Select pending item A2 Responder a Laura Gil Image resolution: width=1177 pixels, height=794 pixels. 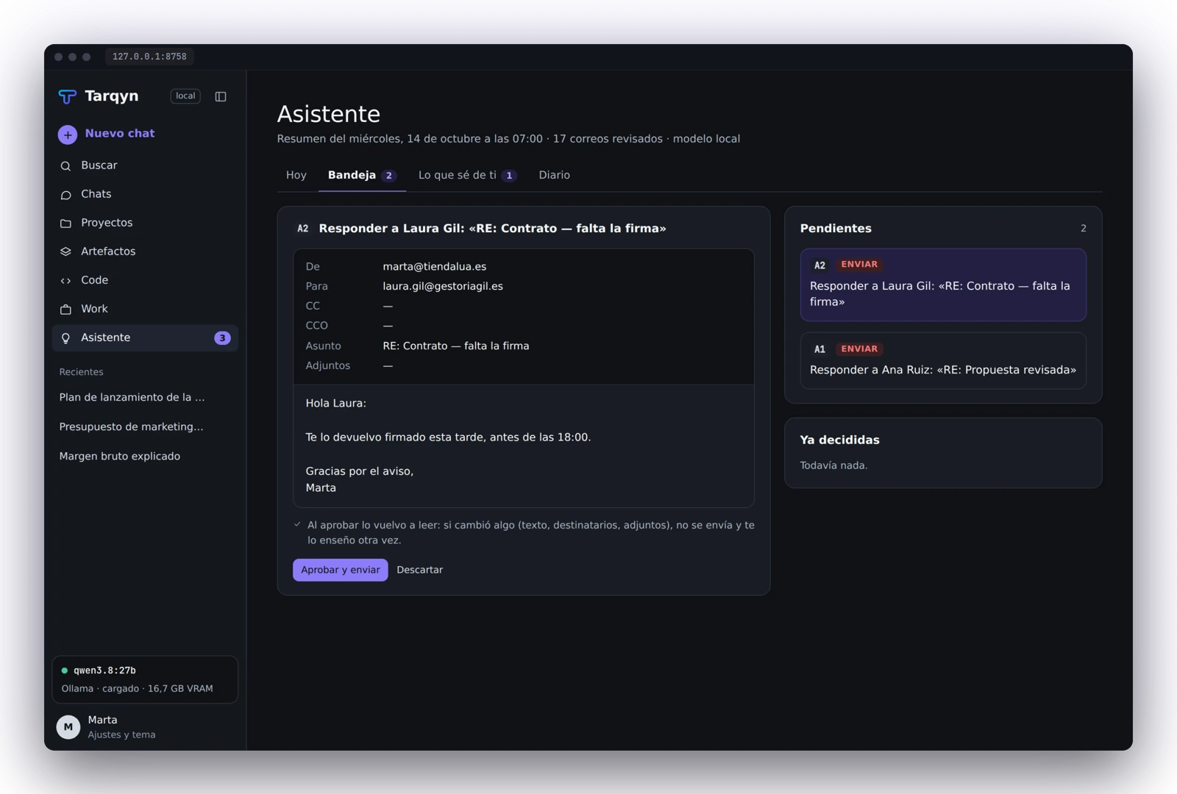tap(943, 285)
